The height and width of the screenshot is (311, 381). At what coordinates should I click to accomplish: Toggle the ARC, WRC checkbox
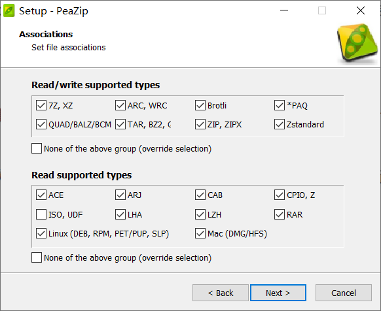[x=120, y=106]
